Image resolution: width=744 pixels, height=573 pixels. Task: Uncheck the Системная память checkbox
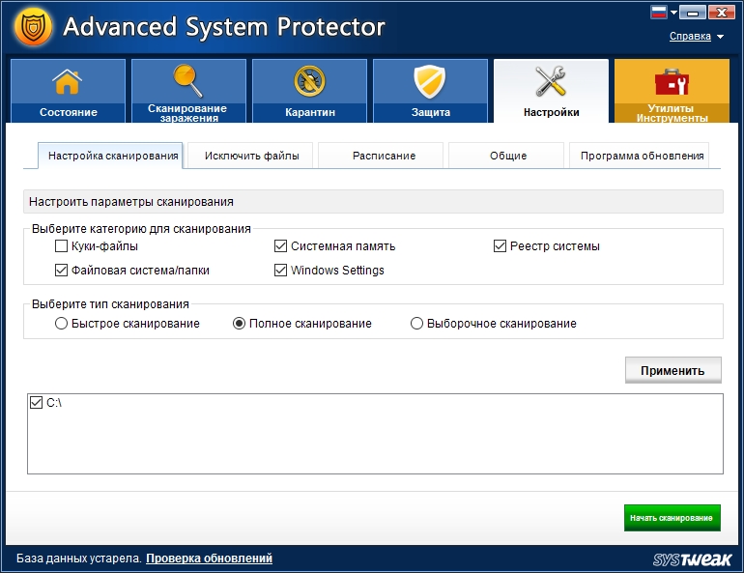(281, 246)
